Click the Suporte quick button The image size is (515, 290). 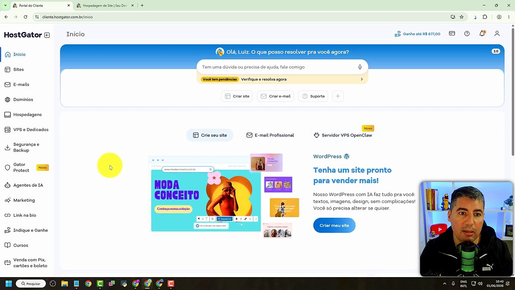313,96
